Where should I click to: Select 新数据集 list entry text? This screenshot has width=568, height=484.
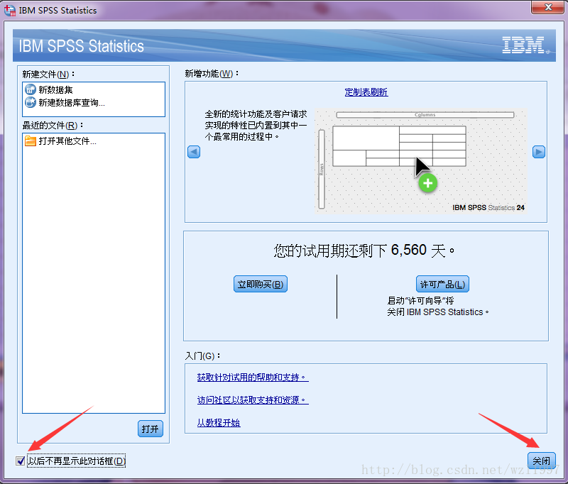[56, 90]
